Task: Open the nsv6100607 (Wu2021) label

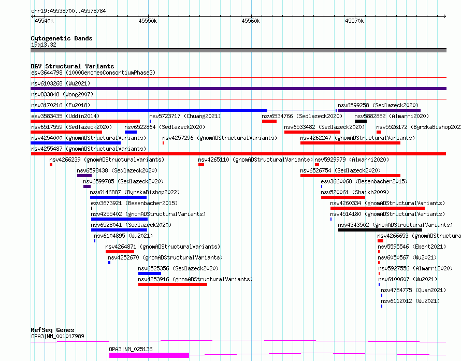Action: coord(408,279)
